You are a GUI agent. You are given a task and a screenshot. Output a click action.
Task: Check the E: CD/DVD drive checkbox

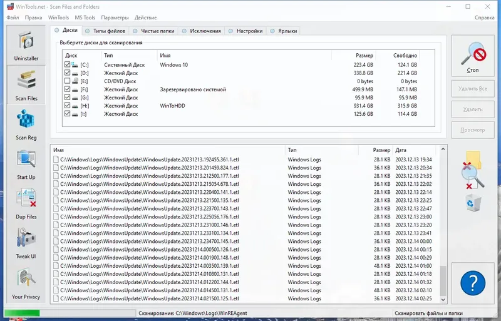click(67, 81)
